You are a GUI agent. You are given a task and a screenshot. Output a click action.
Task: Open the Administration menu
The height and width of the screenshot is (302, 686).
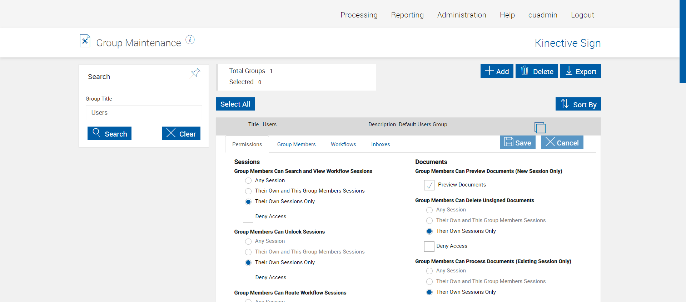point(462,15)
